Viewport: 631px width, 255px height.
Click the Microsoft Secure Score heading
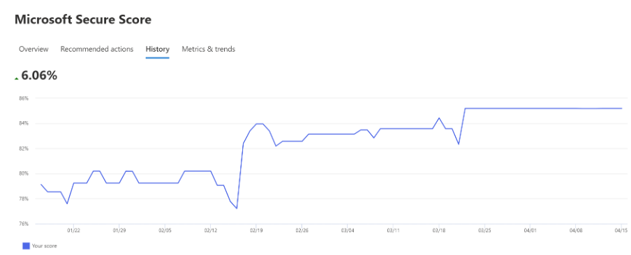click(83, 20)
